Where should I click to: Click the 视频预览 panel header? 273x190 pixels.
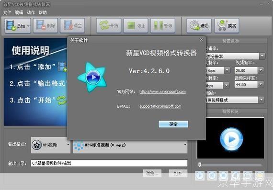click(x=230, y=112)
